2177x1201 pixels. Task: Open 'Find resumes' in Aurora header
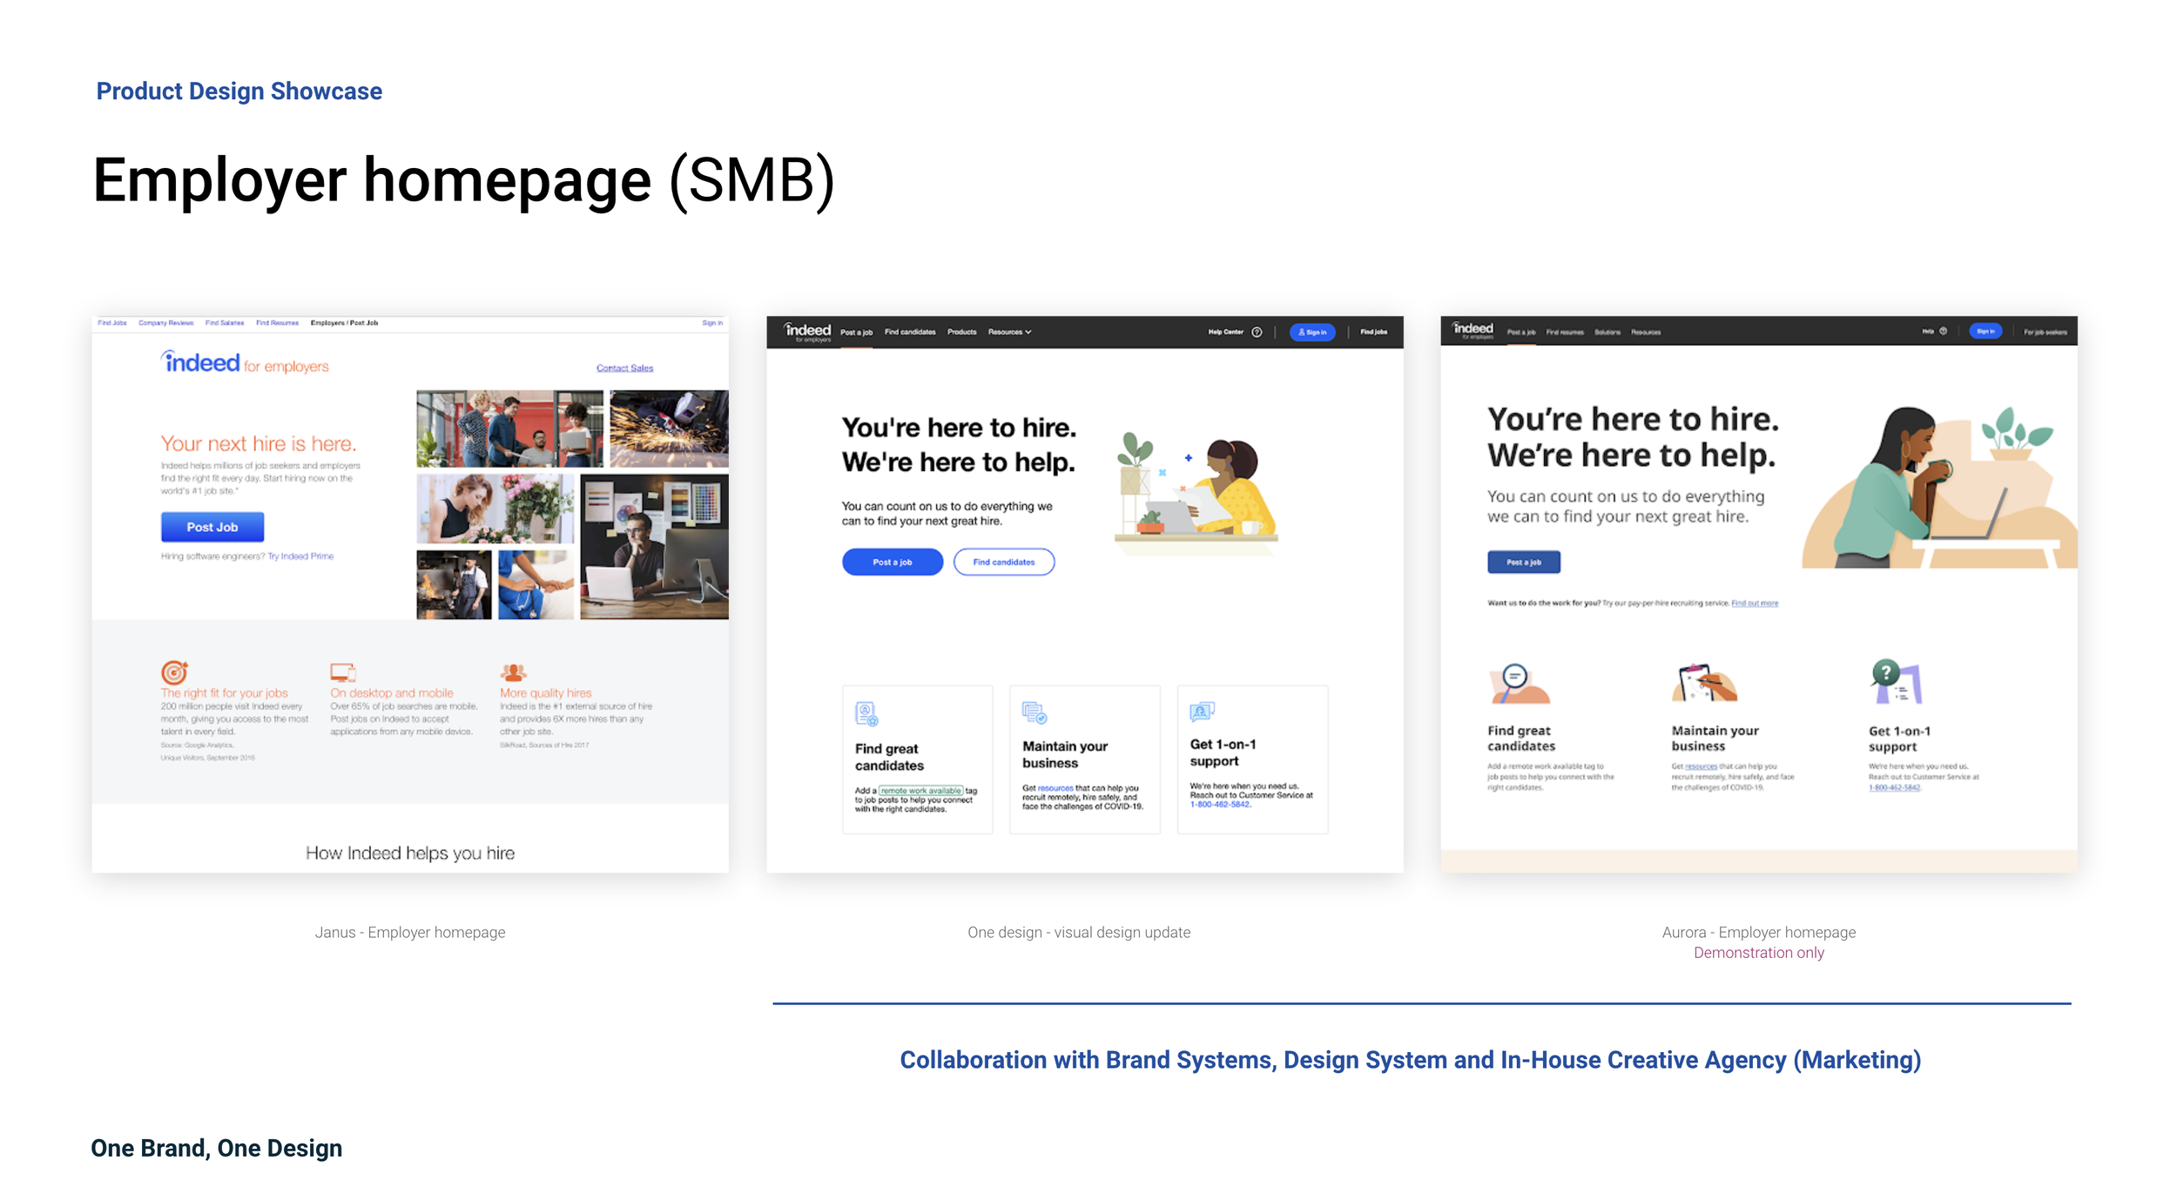(1565, 332)
